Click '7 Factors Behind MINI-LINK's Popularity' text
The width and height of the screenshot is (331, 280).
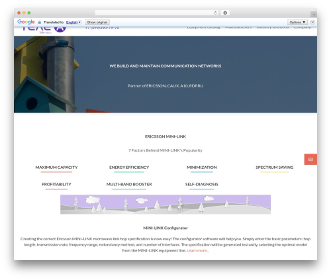coord(165,150)
